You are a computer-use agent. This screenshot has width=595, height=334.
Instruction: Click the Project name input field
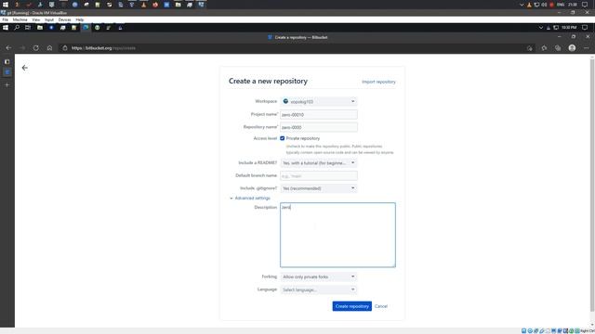[x=318, y=114]
